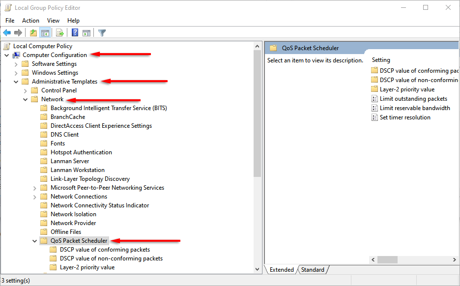Toggle the Show/Hide Action Pane icon

point(86,33)
